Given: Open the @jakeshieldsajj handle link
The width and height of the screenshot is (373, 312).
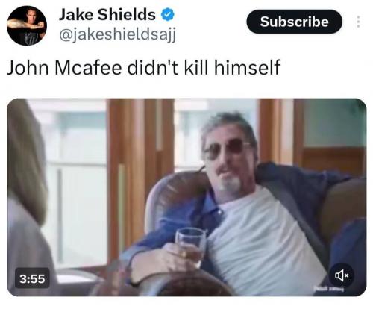Looking at the screenshot, I should coord(118,34).
